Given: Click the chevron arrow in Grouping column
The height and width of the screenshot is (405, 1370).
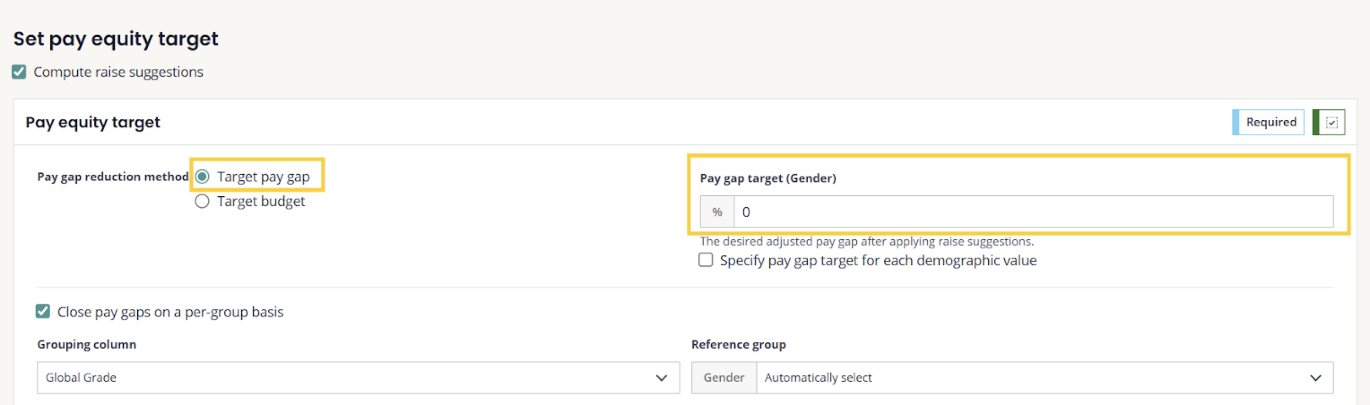Looking at the screenshot, I should [x=661, y=378].
